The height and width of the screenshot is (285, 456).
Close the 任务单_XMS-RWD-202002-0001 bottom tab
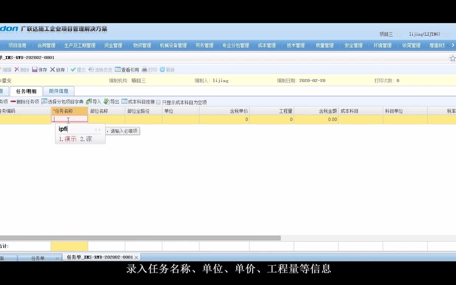(136, 257)
